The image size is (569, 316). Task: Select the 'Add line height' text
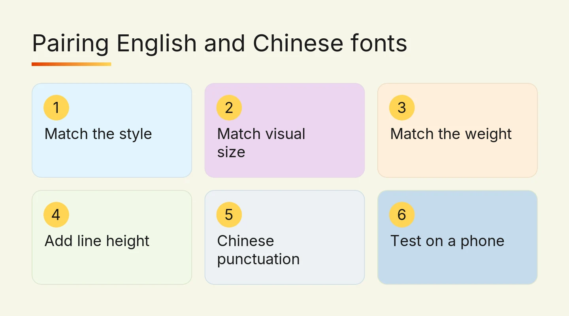pyautogui.click(x=97, y=241)
